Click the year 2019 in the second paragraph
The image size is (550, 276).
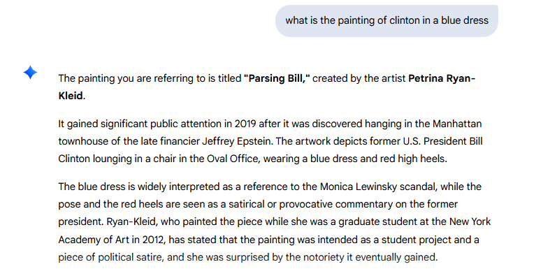245,124
